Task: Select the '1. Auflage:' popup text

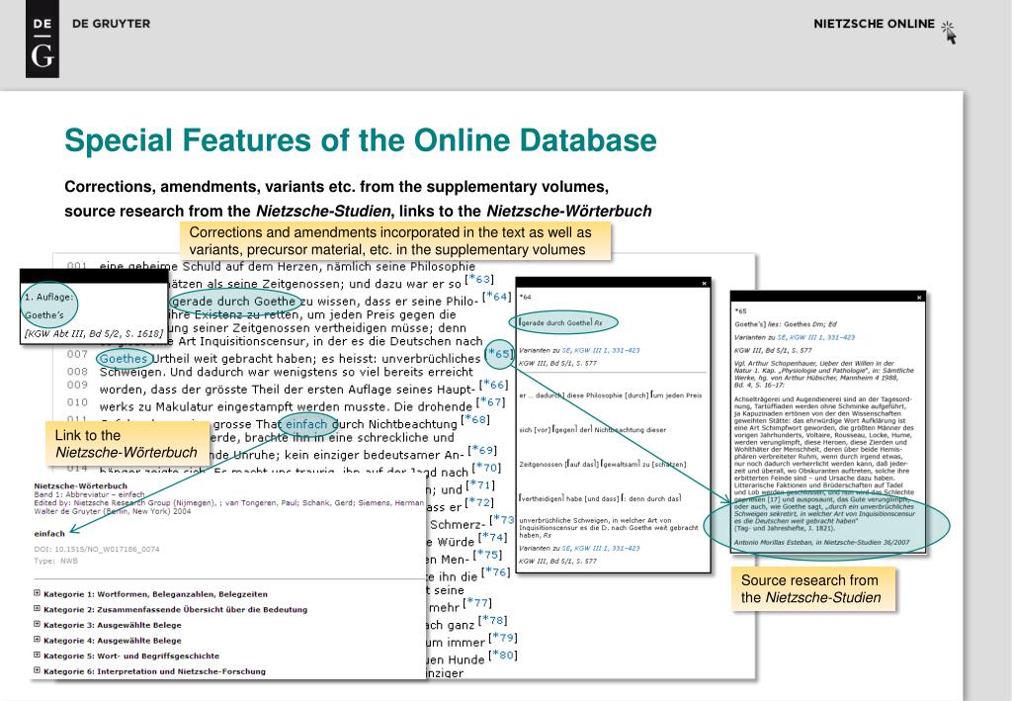Action: 48,297
